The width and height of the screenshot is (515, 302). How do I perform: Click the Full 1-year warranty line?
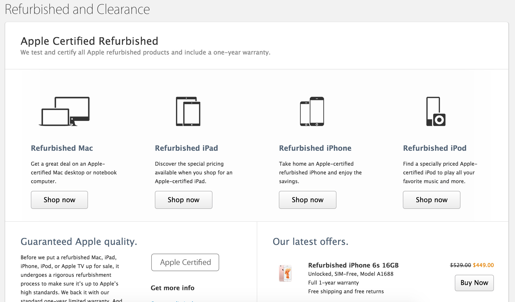[333, 283]
